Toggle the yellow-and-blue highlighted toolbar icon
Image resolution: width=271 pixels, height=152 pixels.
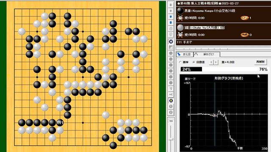[171, 100]
